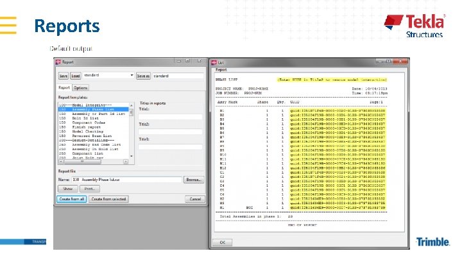Click the template list's scroll-up arrow

pos(132,105)
